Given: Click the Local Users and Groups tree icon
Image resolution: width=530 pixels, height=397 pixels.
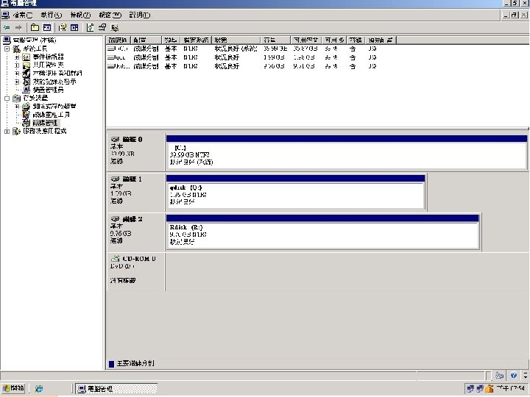Looking at the screenshot, I should [x=26, y=73].
